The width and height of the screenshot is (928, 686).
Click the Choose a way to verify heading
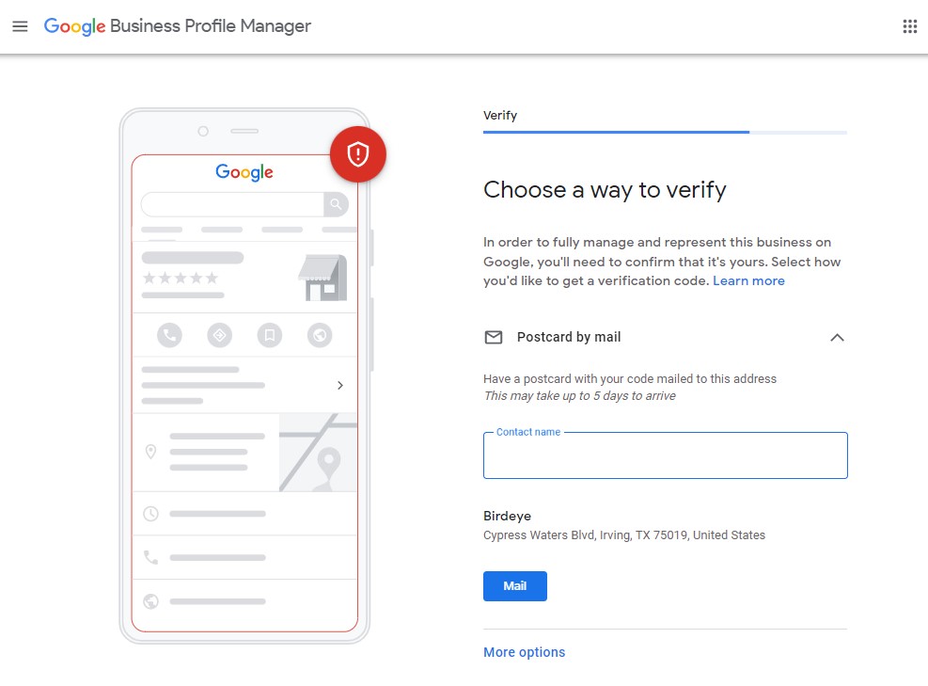605,190
